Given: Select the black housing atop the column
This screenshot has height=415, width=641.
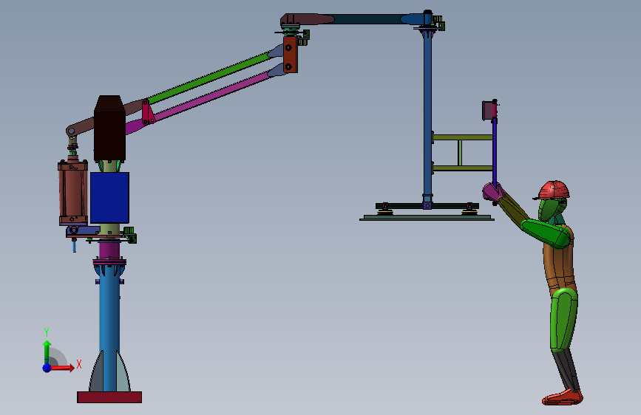Looking at the screenshot, I should click(x=109, y=128).
